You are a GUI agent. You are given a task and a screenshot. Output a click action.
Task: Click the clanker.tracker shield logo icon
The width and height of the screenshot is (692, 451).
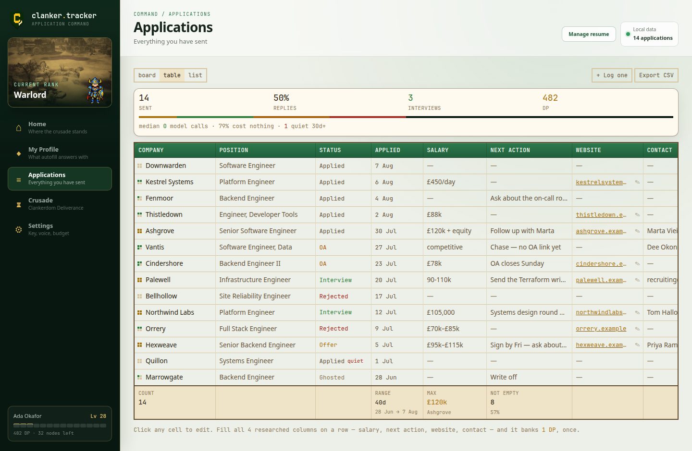18,19
